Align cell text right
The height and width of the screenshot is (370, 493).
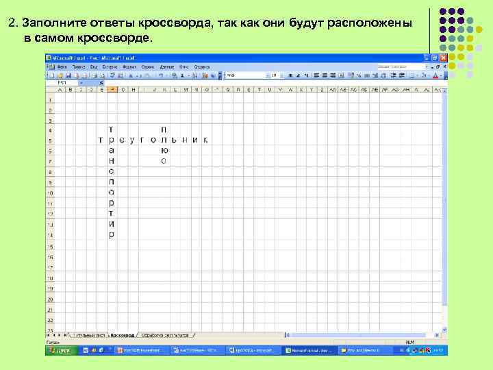coord(333,75)
